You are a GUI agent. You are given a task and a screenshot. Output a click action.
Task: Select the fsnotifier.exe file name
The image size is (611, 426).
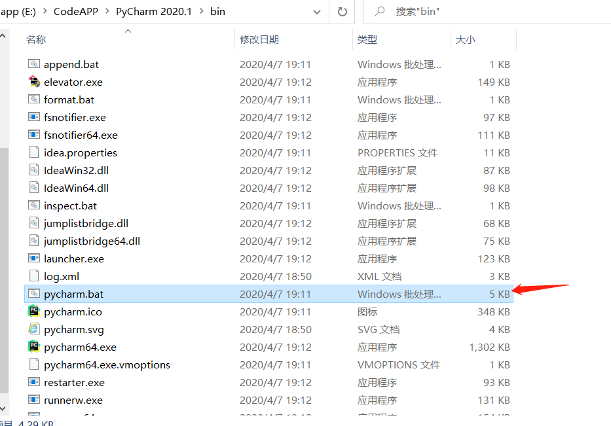pyautogui.click(x=75, y=117)
